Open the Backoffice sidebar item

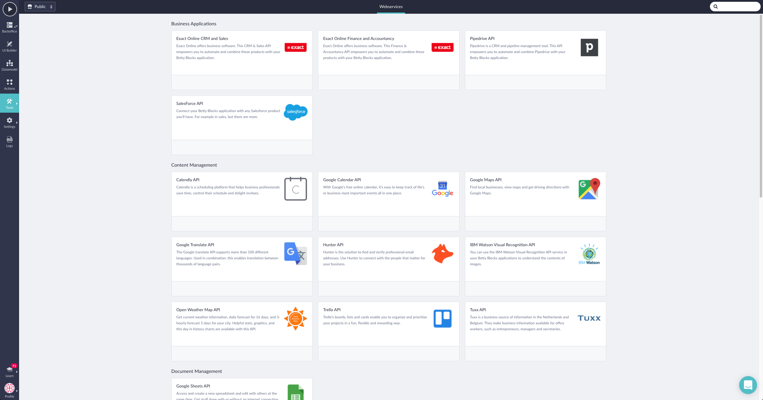10,27
